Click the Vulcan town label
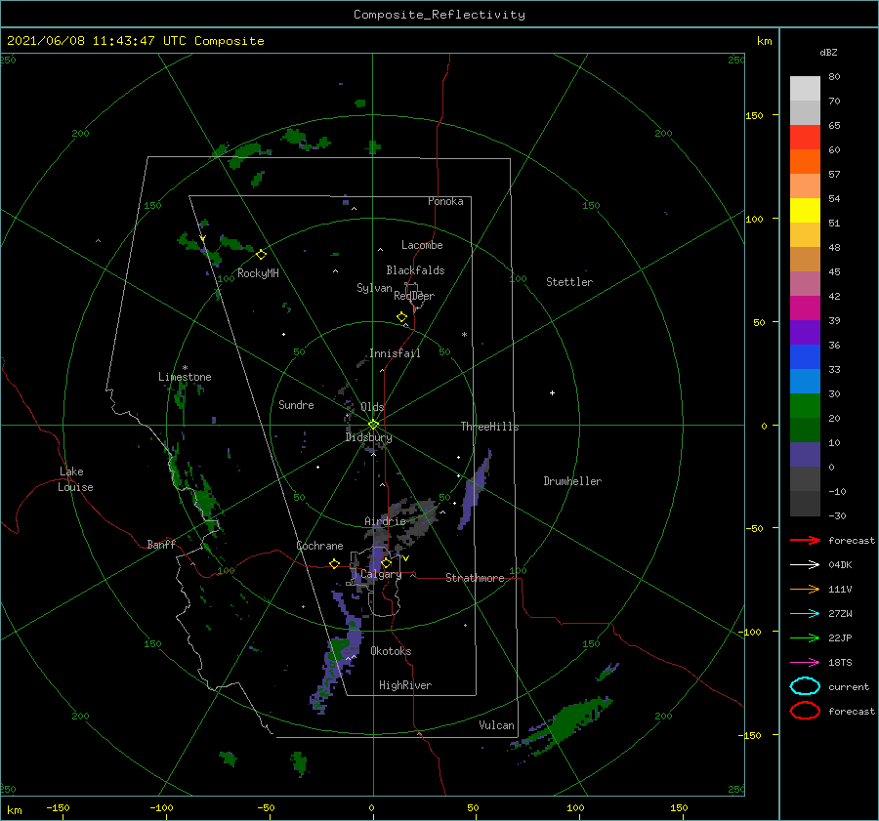Image resolution: width=879 pixels, height=821 pixels. (x=497, y=725)
